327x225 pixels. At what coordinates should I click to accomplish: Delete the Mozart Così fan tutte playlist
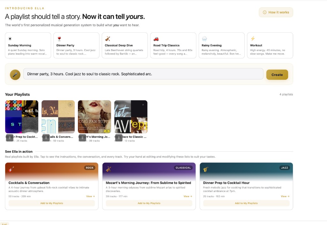107,105
